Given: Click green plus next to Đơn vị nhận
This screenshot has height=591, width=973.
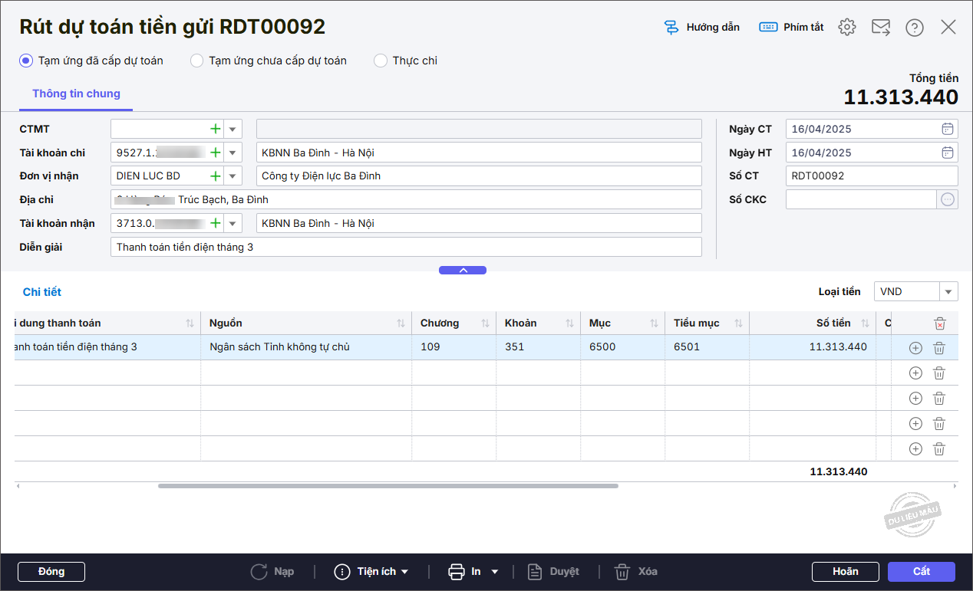Looking at the screenshot, I should 216,176.
